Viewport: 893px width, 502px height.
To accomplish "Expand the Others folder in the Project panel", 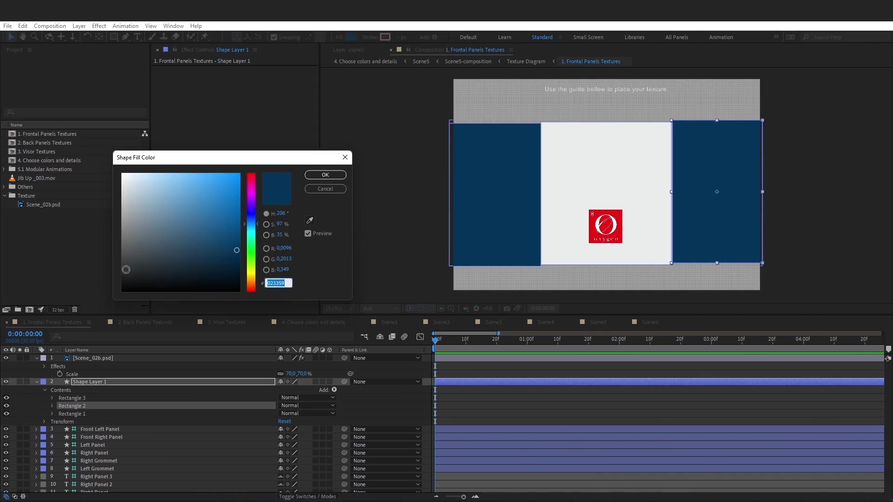I will coord(4,187).
